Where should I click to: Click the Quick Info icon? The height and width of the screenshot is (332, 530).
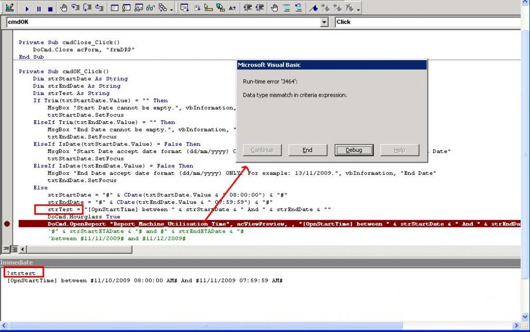(209, 8)
